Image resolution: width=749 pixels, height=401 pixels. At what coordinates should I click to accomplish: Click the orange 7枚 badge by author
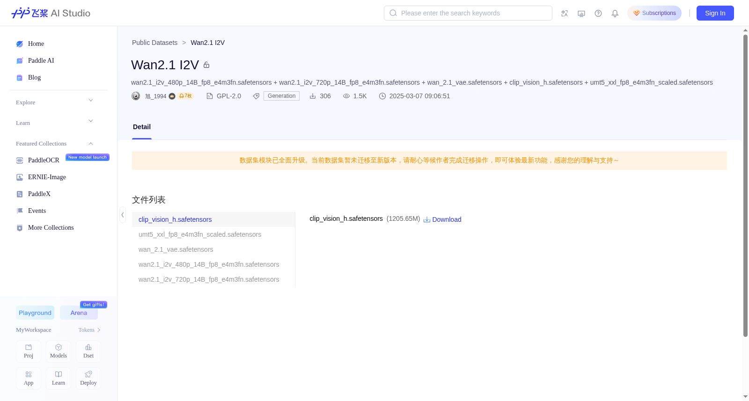pyautogui.click(x=185, y=96)
